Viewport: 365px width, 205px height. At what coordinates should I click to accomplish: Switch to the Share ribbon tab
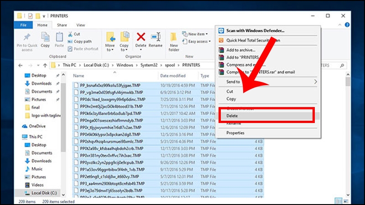(62, 25)
